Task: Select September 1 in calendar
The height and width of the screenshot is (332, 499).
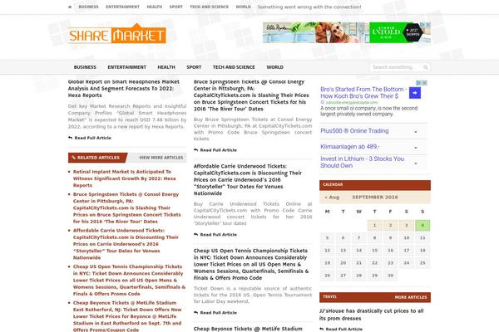Action: (x=374, y=225)
